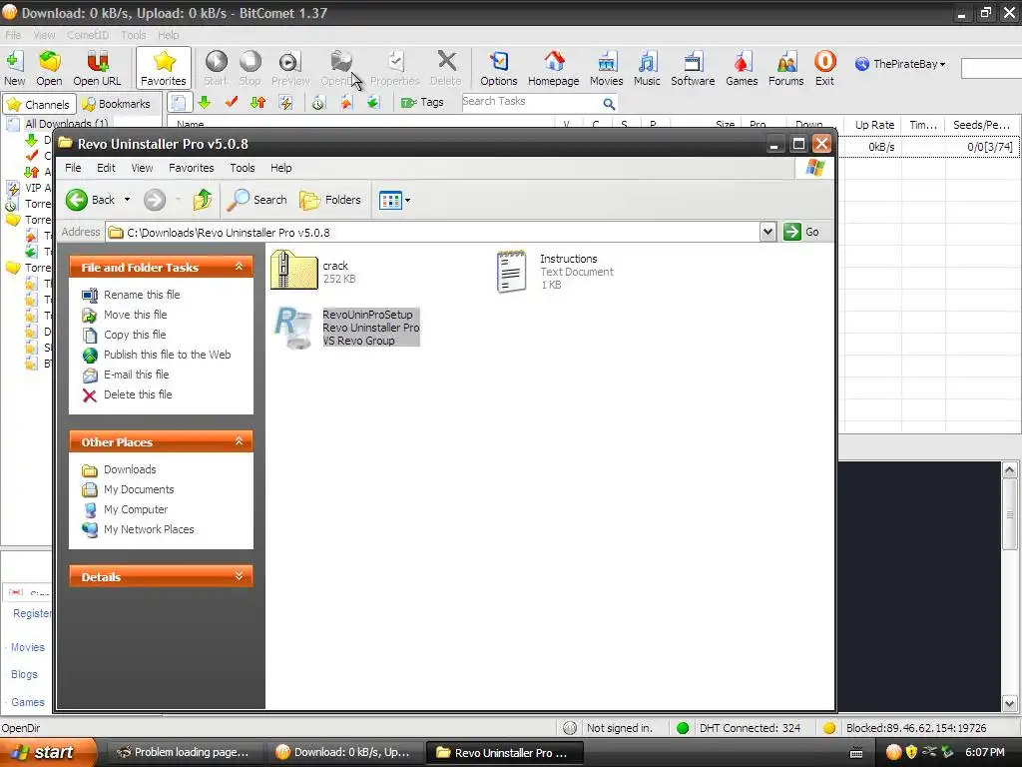Collapse the File and Folder Tasks panel

click(x=239, y=267)
